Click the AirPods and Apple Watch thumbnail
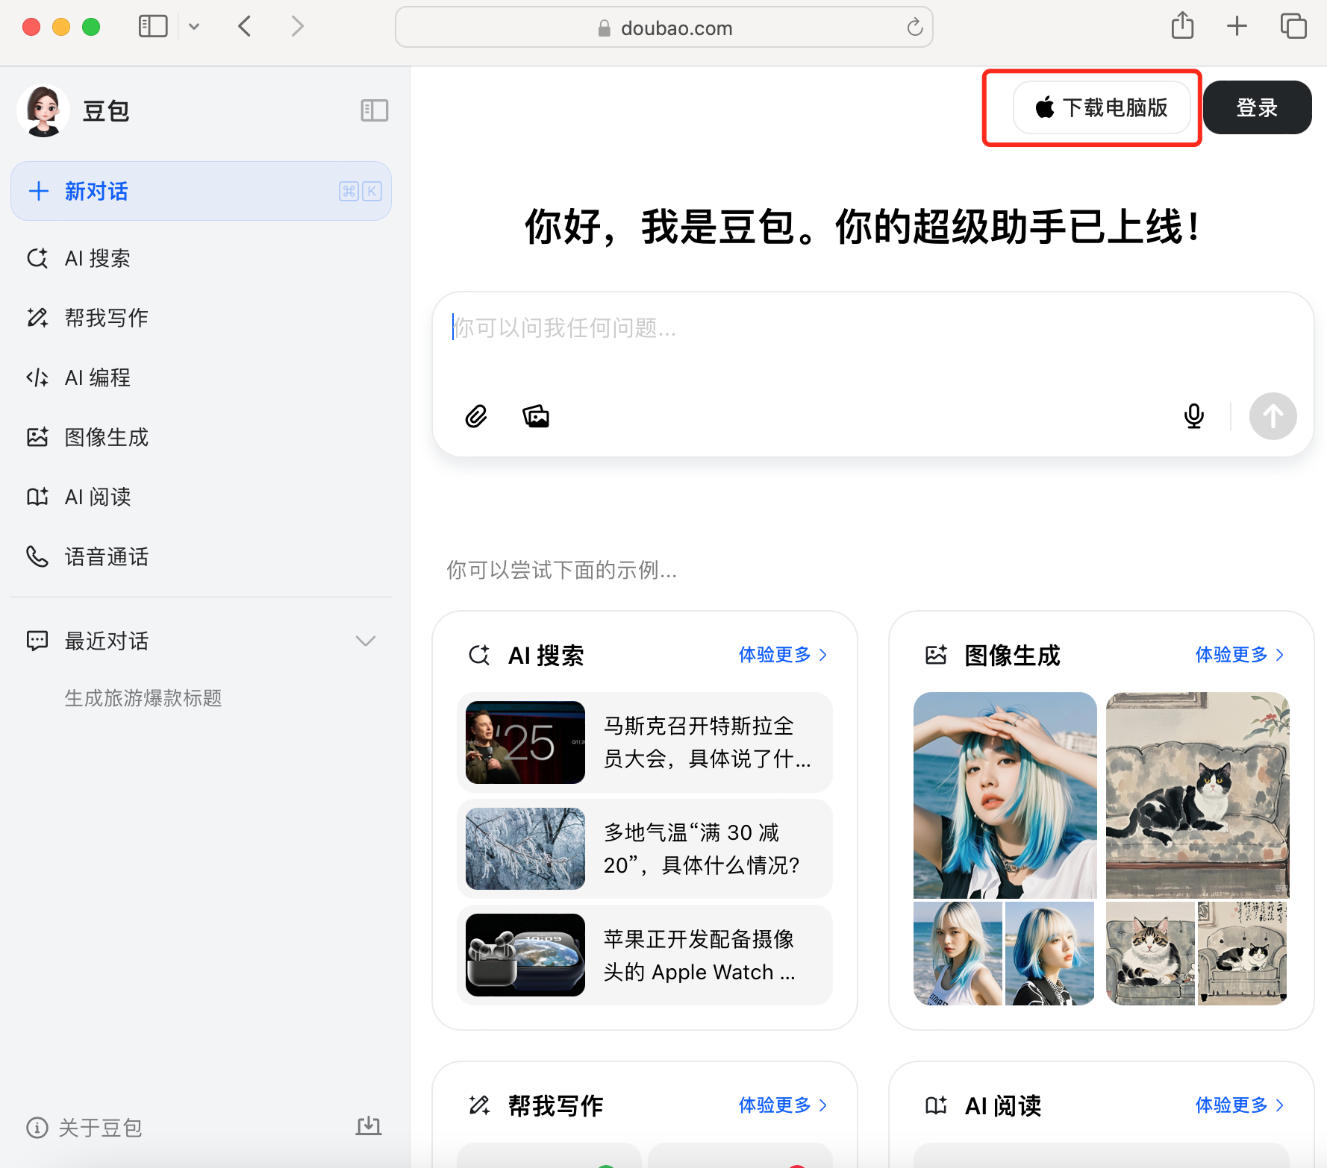 pos(525,955)
